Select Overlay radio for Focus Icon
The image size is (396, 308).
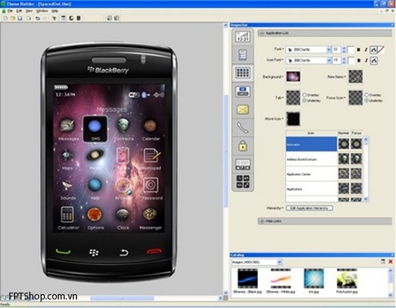click(367, 95)
